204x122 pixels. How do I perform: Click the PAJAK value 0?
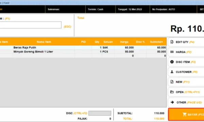coord(110,119)
